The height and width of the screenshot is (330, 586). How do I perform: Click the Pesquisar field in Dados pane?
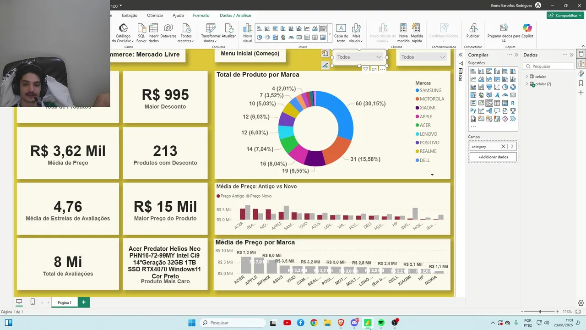548,66
